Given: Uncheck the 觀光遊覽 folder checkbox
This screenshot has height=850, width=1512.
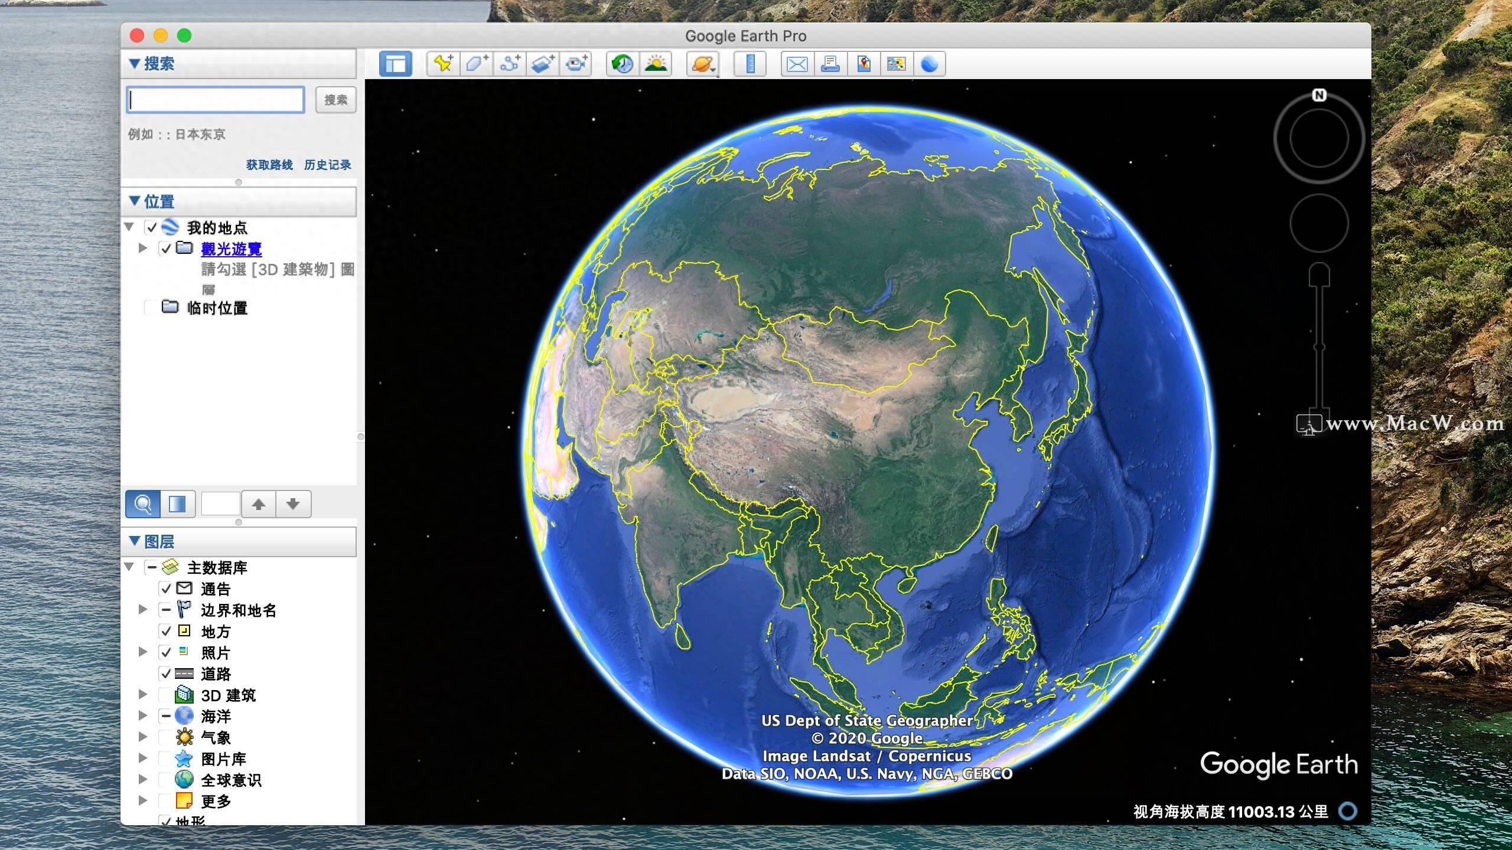Looking at the screenshot, I should click(166, 249).
